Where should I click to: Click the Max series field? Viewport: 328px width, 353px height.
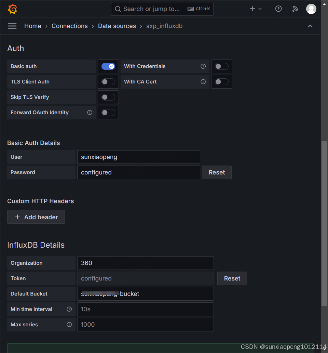(x=146, y=324)
